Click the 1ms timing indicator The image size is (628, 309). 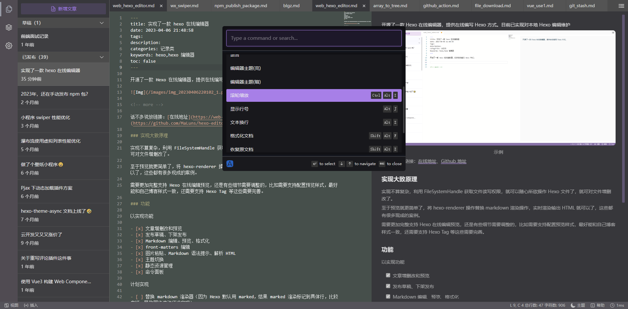617,305
